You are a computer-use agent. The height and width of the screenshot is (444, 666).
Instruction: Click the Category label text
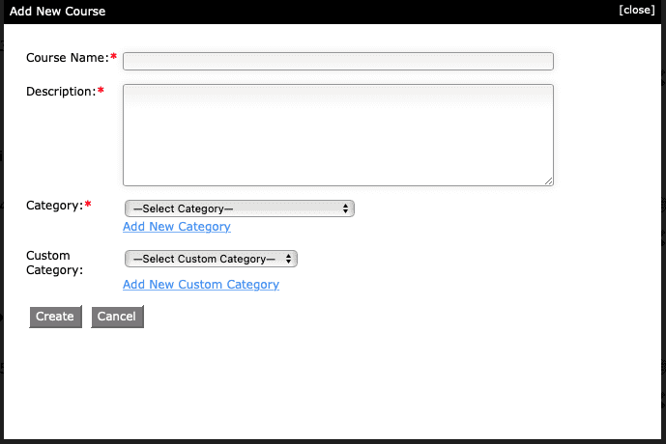[x=55, y=206]
